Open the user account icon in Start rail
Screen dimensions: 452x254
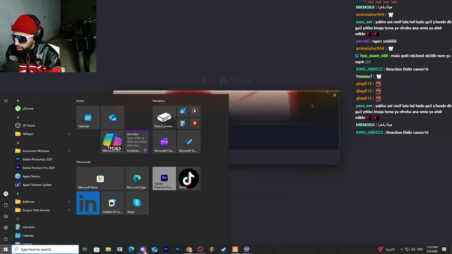[6, 194]
